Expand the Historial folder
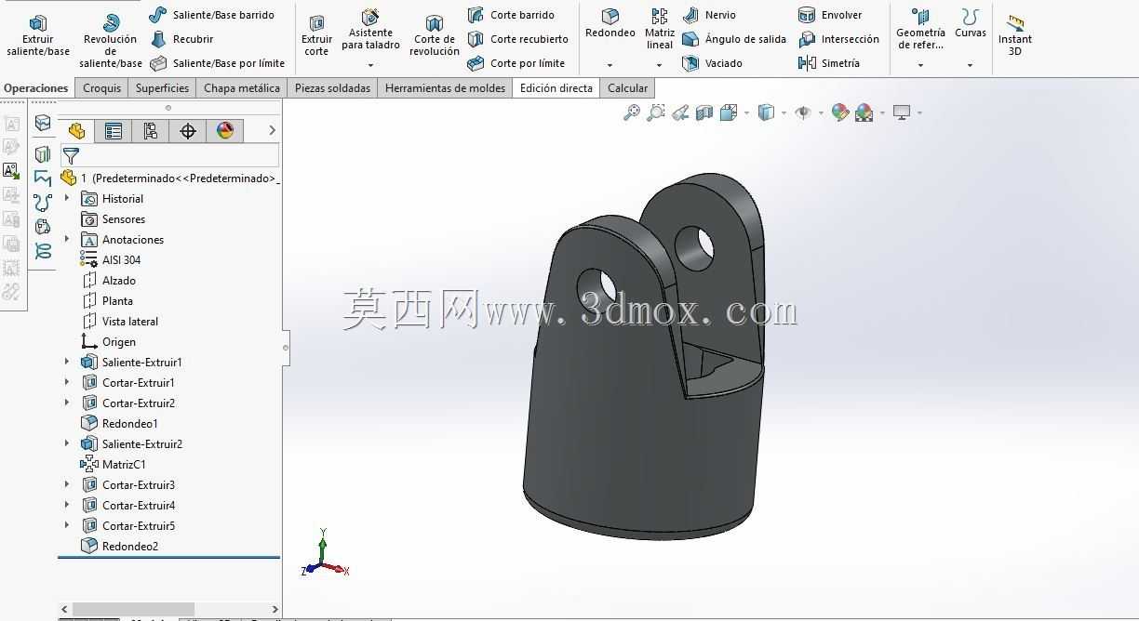1139x621 pixels. point(67,198)
